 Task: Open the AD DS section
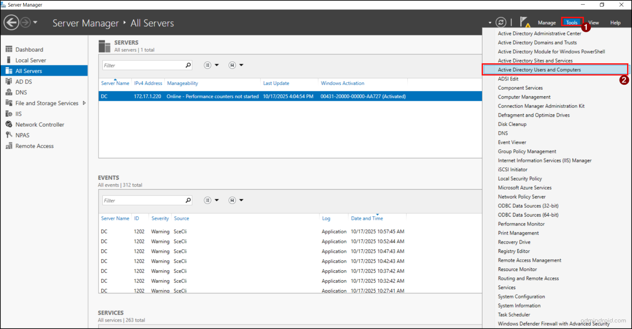pos(26,81)
